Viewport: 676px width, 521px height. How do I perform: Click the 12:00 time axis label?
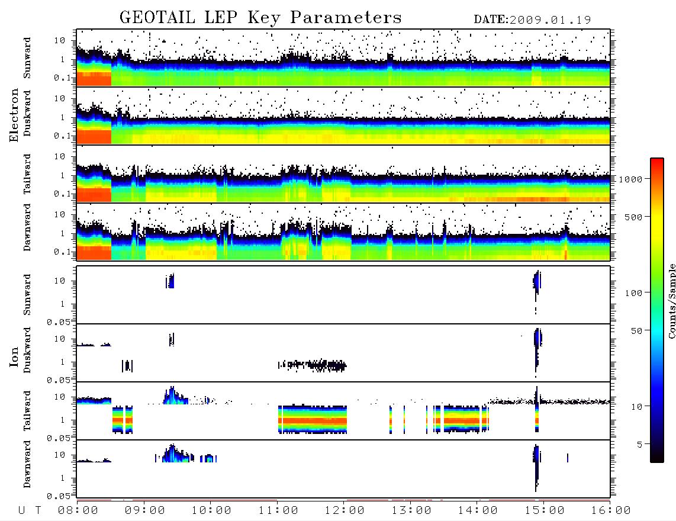(345, 510)
